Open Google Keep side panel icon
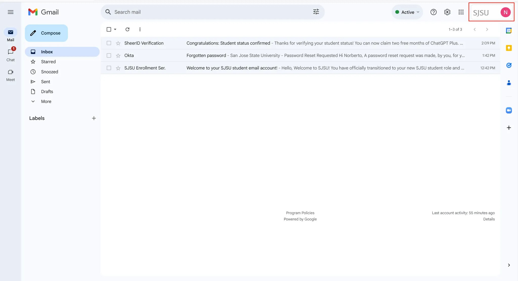The width and height of the screenshot is (518, 281). [509, 48]
